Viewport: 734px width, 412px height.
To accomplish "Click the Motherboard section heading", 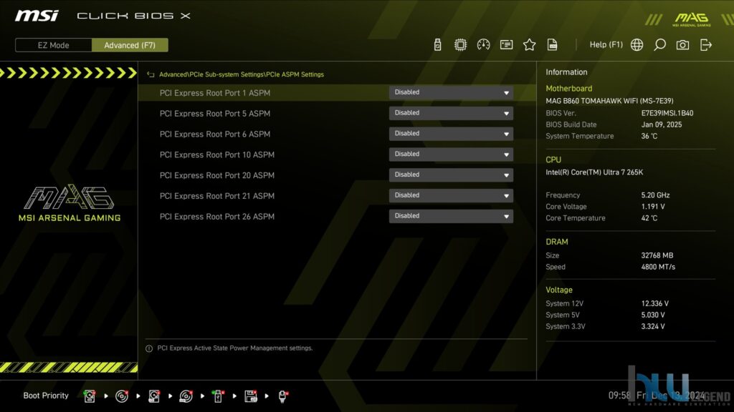I will coord(568,88).
